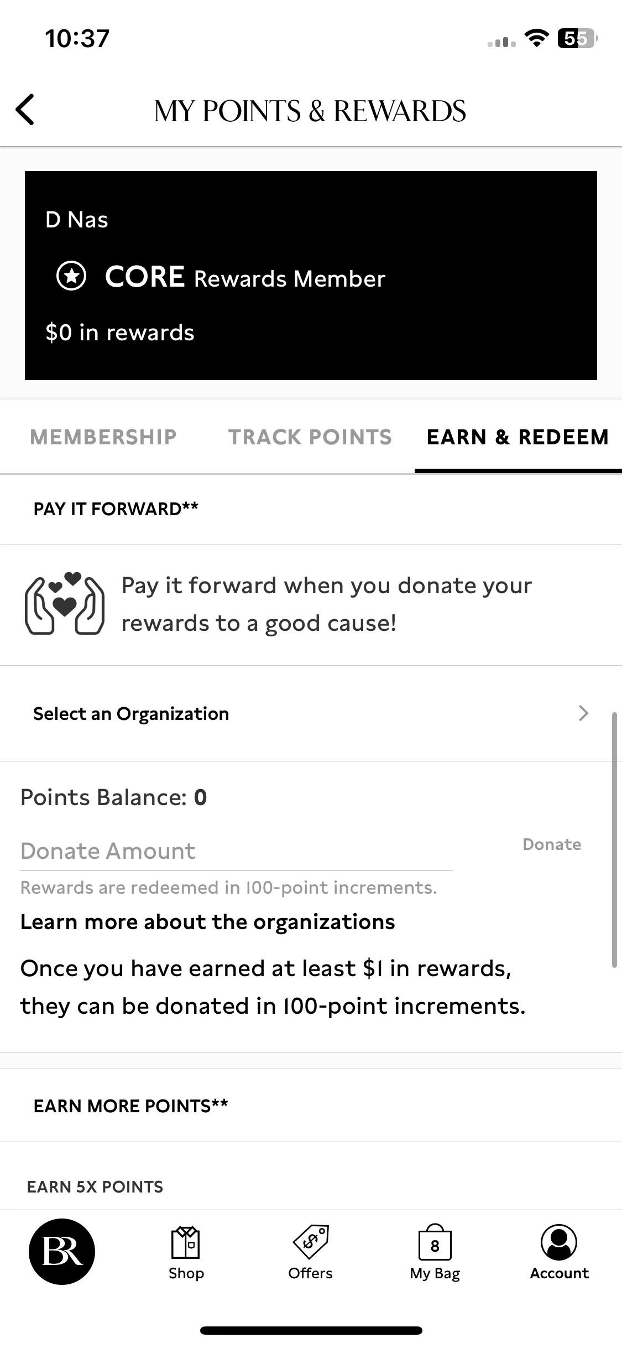
Task: Tap the Donate button
Action: [x=552, y=844]
